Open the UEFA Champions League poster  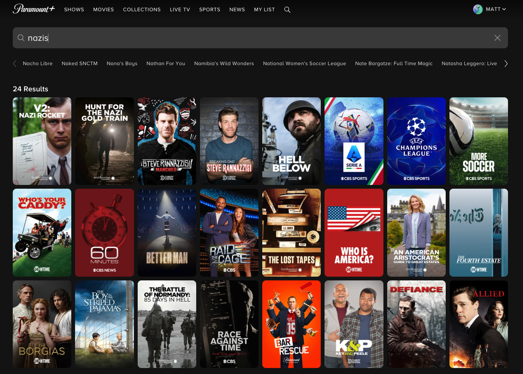tap(416, 141)
